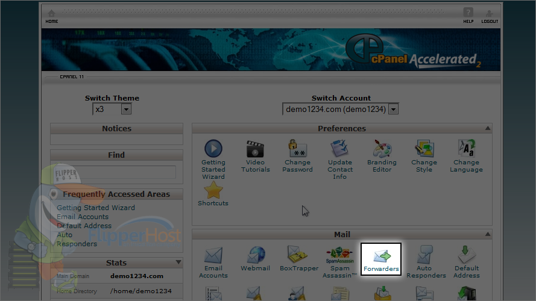
Task: Open Change Style
Action: pyautogui.click(x=424, y=156)
